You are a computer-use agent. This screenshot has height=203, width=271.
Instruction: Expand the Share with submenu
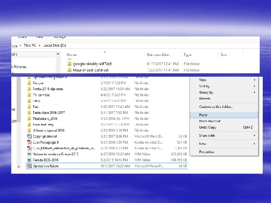point(254,135)
